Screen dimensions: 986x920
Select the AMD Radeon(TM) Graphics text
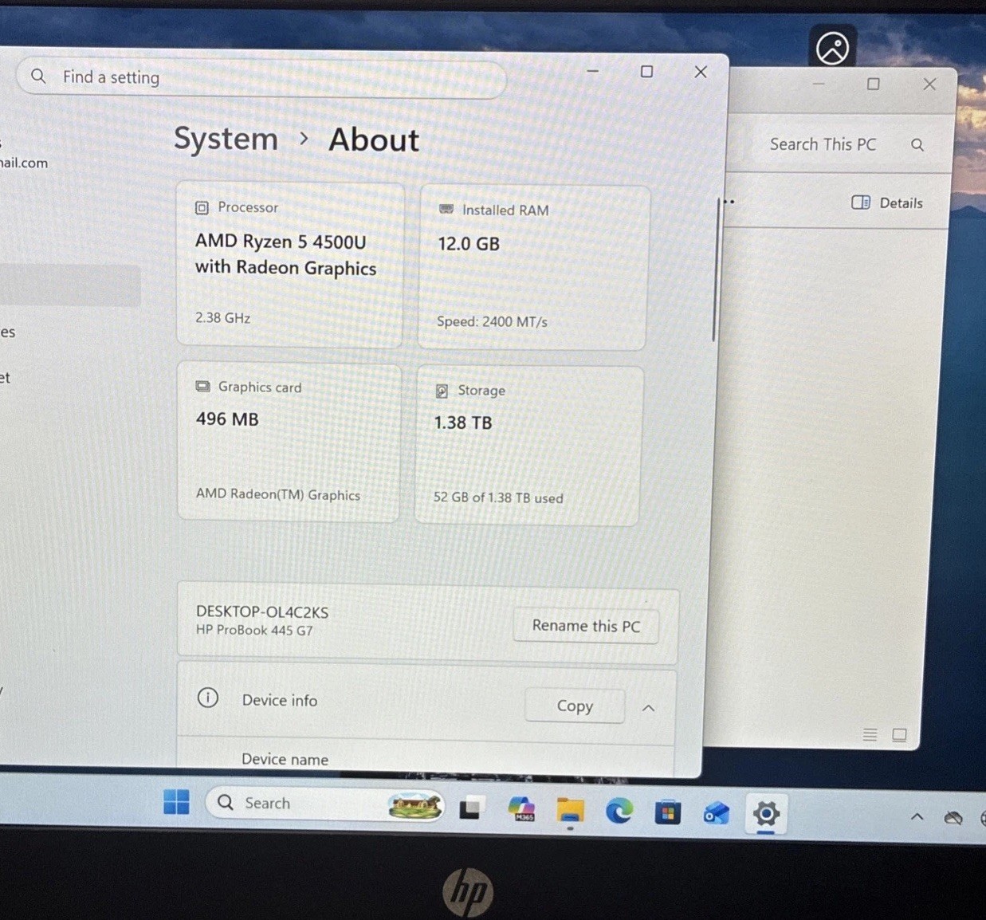pos(278,494)
